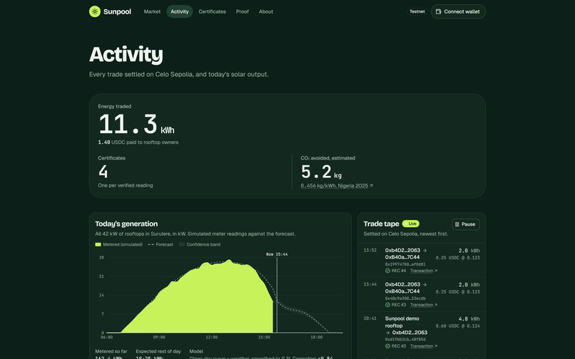Click the 1.40 USDC paid to rooftop owners text
This screenshot has height=359, width=575.
tap(138, 142)
